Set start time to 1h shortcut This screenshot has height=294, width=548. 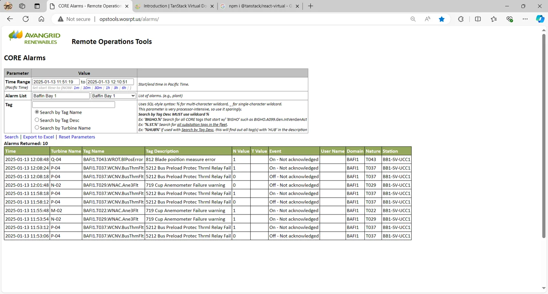(x=108, y=88)
